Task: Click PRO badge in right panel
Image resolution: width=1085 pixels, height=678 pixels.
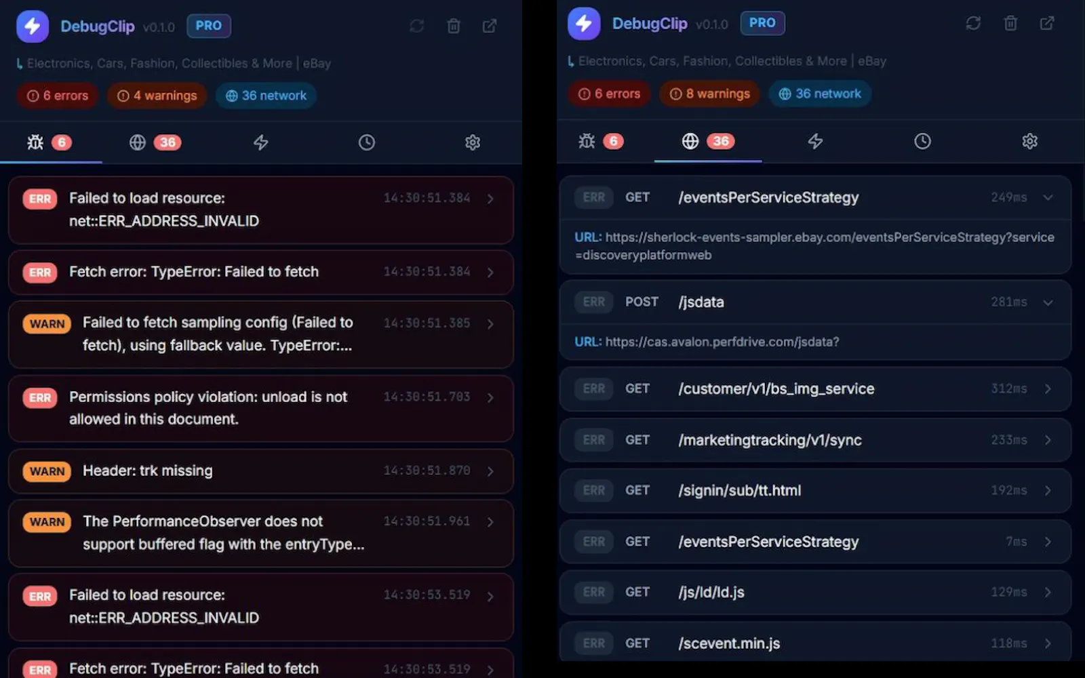Action: [x=762, y=23]
